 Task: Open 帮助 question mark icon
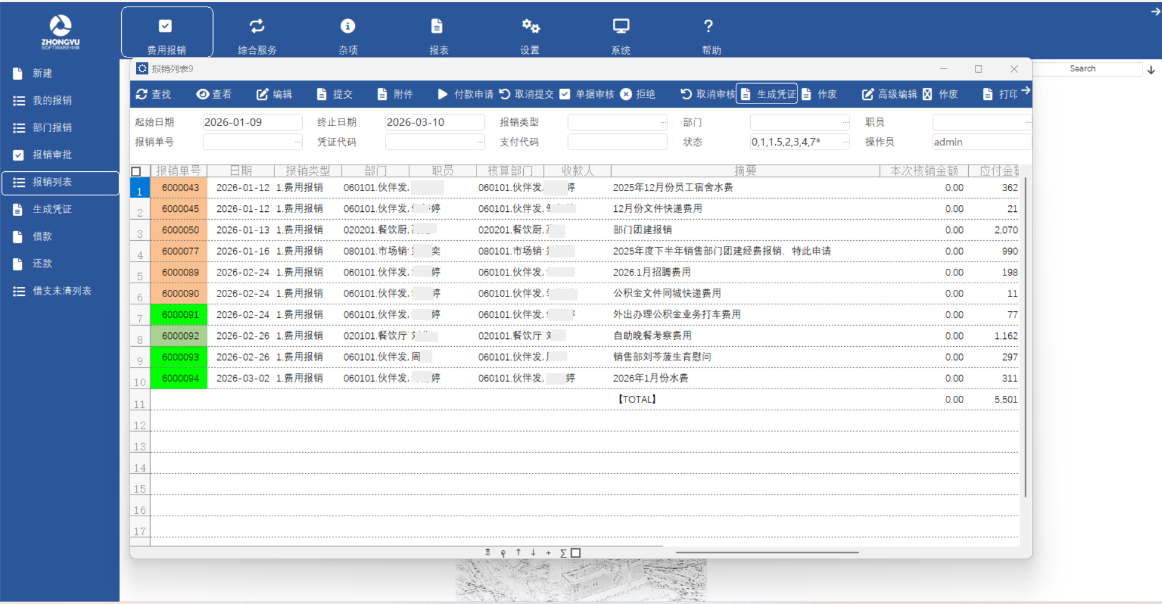pyautogui.click(x=708, y=26)
